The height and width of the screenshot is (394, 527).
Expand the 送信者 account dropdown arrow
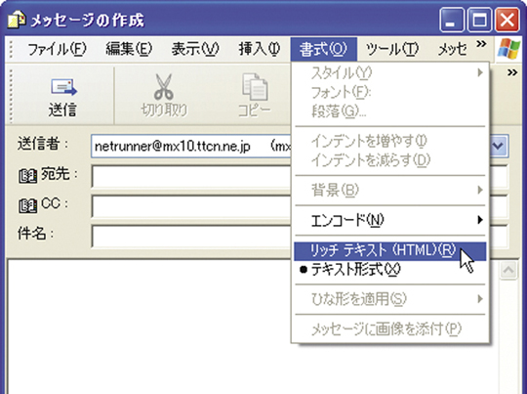coord(498,146)
